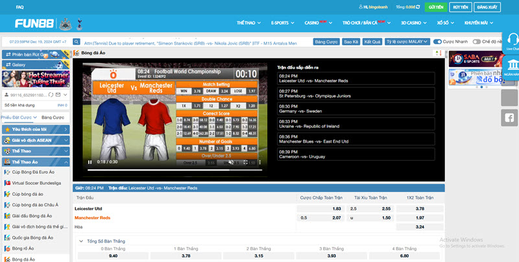This screenshot has height=262, width=519.
Task: Enter fullscreen on the video player
Action: 246,162
